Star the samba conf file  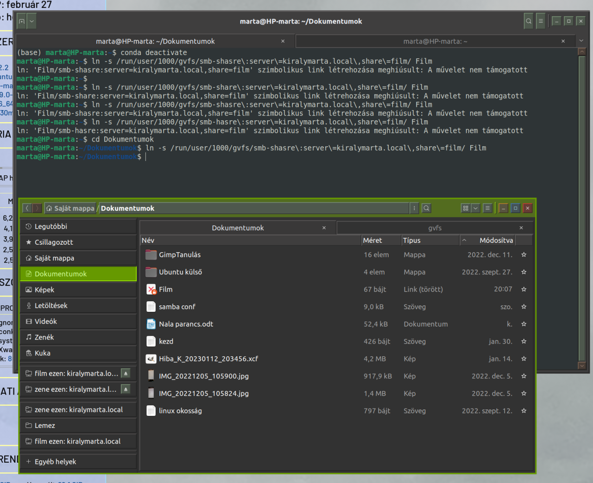[x=524, y=307]
